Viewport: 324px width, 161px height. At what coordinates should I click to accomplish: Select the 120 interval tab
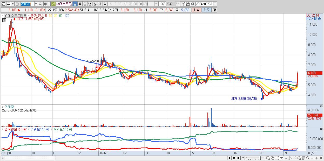(x=145, y=4)
